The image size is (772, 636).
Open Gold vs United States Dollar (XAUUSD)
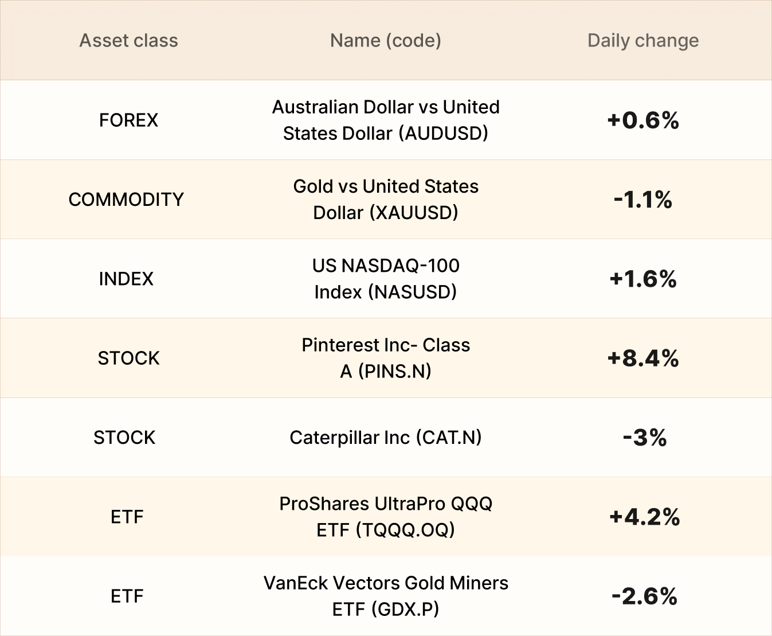386,199
